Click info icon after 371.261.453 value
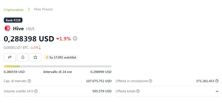The image size is (222, 103). tap(217, 81)
